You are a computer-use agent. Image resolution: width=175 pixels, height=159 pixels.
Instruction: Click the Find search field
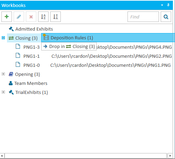(x=143, y=17)
